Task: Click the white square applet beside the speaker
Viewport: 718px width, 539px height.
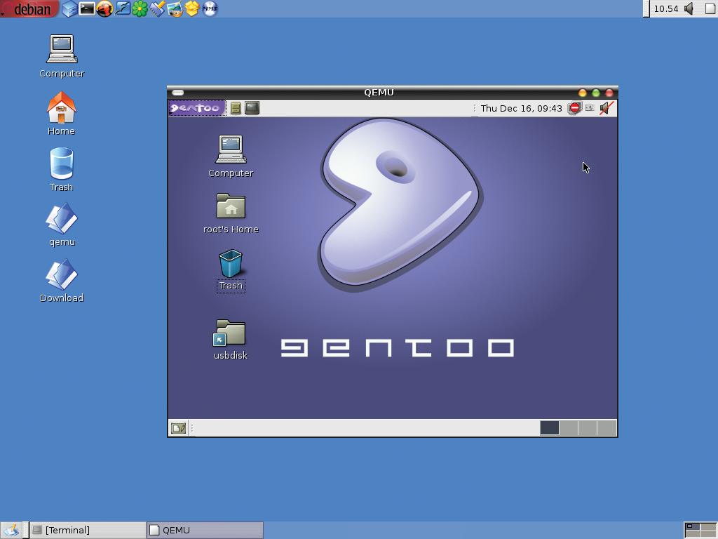Action: 711,8
